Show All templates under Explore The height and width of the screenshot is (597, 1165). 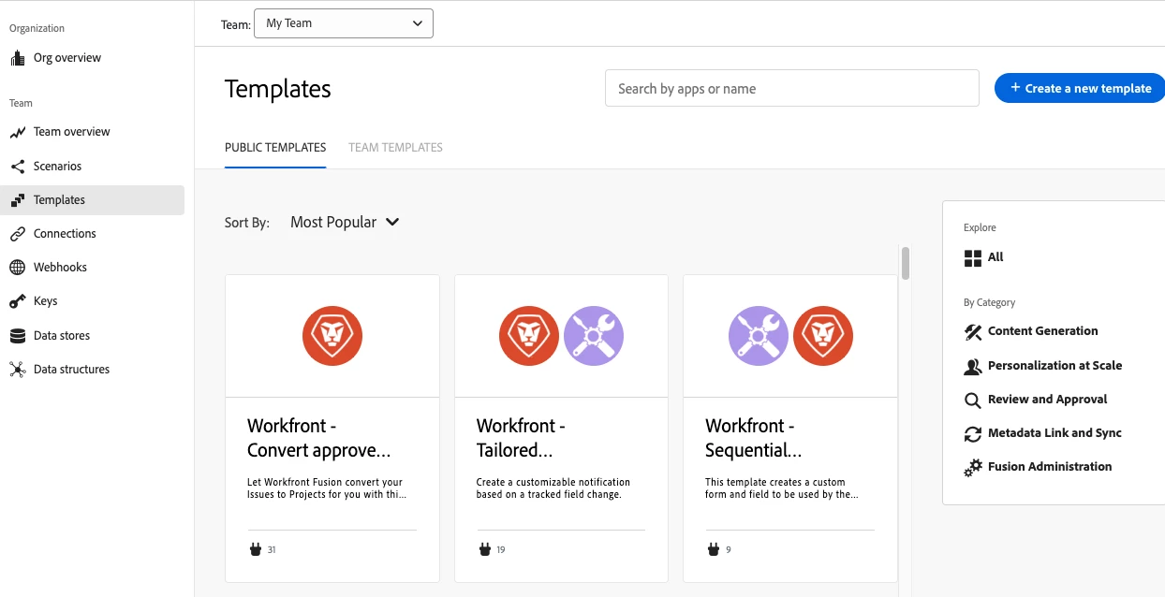pyautogui.click(x=995, y=257)
